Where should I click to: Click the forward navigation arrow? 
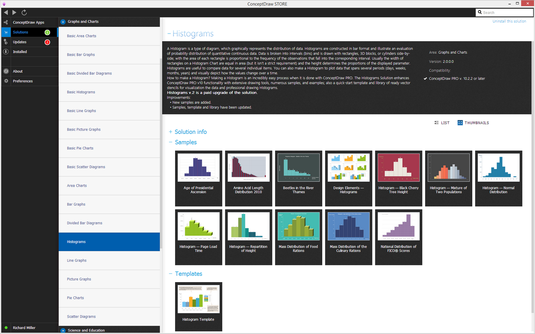coord(15,13)
